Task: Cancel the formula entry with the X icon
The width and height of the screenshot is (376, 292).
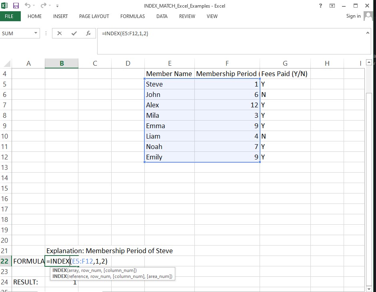Action: (60, 34)
